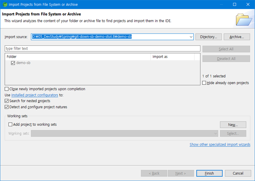255x181 pixels.
Task: Close the import dialog window
Action: pos(248,4)
